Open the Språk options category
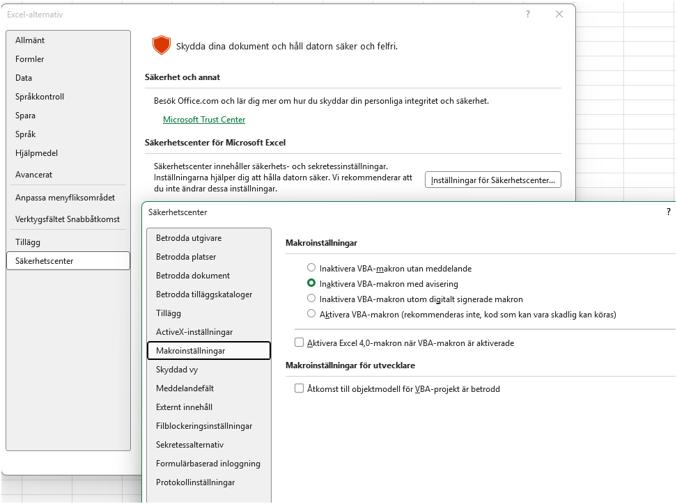Screen dimensions: 677x504 point(68,134)
